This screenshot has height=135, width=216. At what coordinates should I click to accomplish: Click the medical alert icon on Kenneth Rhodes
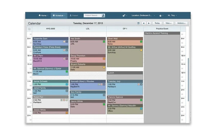[x=102, y=84]
